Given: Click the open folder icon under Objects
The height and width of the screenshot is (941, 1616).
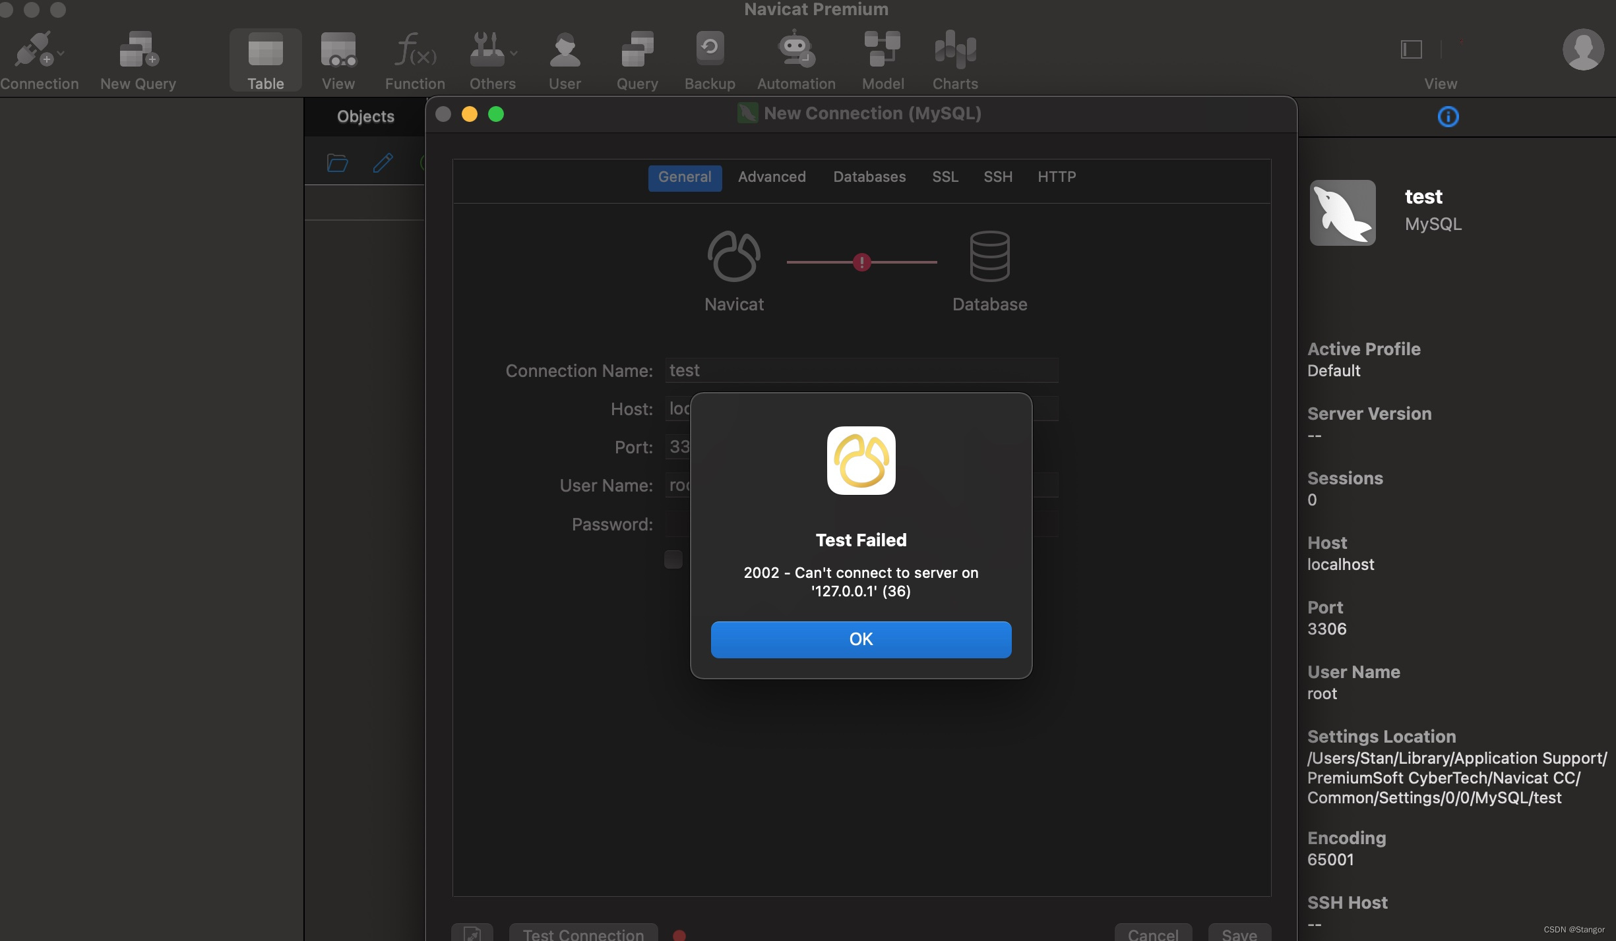Looking at the screenshot, I should (x=337, y=163).
